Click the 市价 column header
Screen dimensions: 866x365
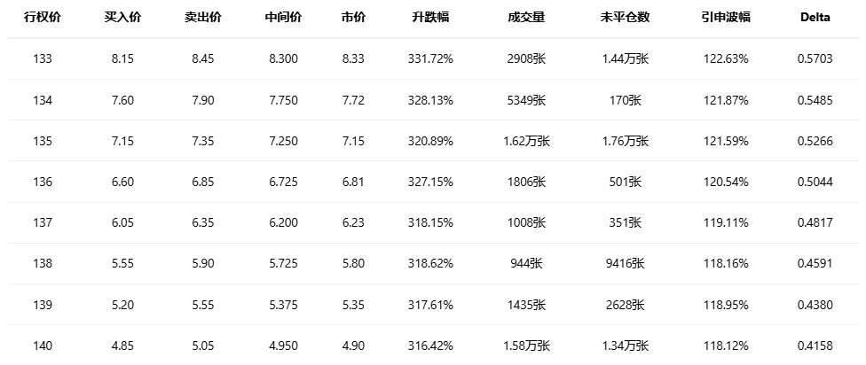coord(353,17)
